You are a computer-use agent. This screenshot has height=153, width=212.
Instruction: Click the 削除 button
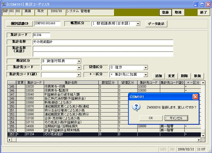tap(184, 76)
